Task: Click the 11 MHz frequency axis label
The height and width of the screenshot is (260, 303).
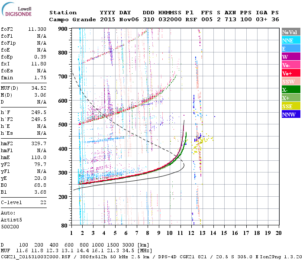Action: click(x=181, y=233)
